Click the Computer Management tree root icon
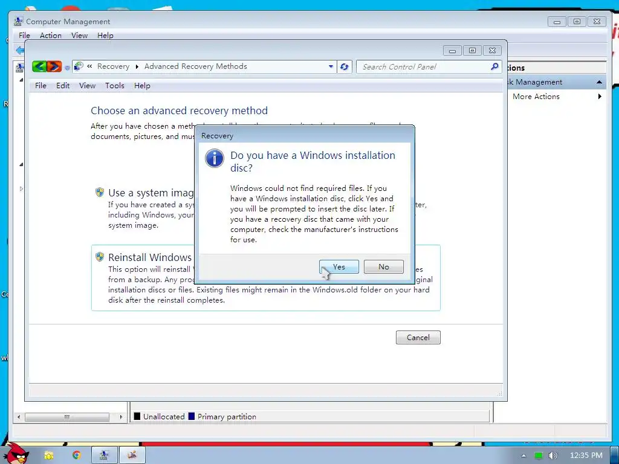 coord(19,68)
